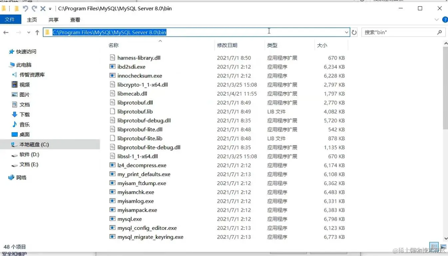Select the libprotobuf-lite.dll file name
This screenshot has height=256, width=448.
point(140,129)
